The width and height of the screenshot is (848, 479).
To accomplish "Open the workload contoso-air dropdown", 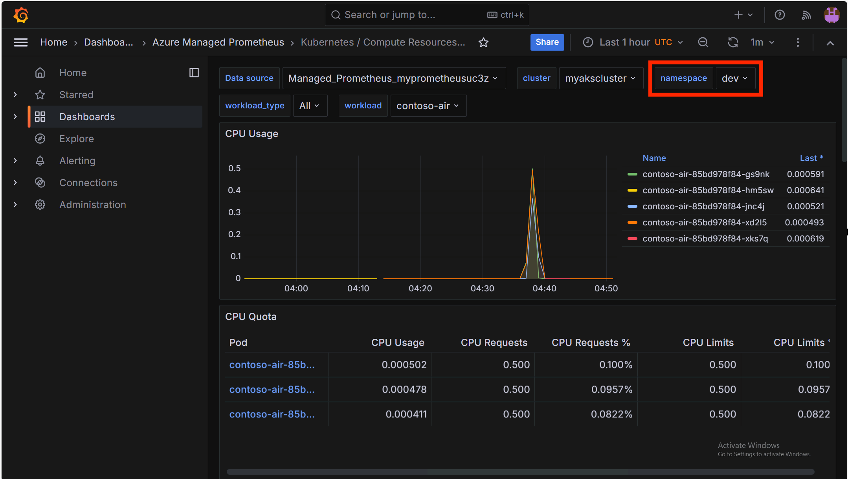I will (428, 106).
